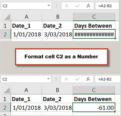Open Insert Function fx in bottom formula bar

point(88,79)
